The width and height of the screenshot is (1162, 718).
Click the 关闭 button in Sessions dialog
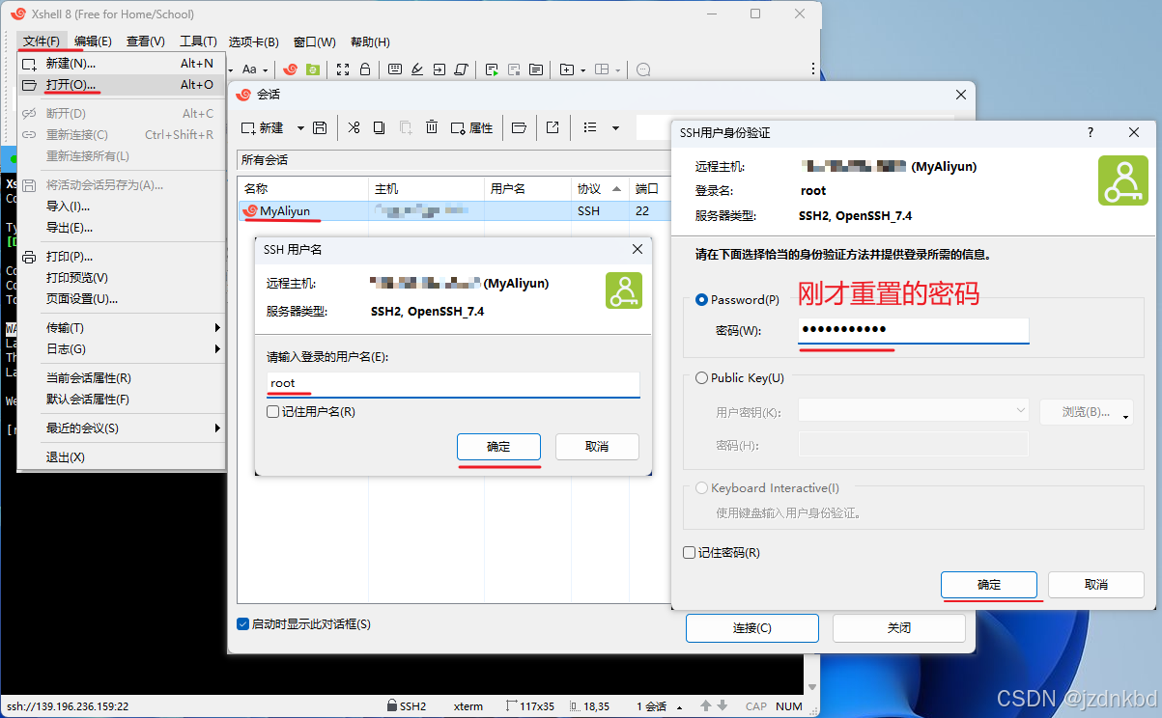(899, 628)
